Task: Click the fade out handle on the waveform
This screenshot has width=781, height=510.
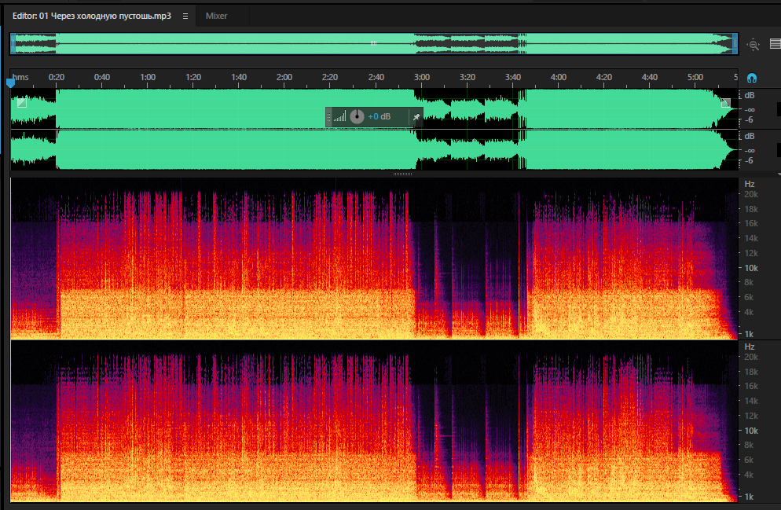Action: (x=726, y=103)
